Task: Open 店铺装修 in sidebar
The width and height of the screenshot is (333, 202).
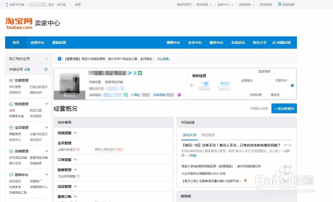Action: 36,163
